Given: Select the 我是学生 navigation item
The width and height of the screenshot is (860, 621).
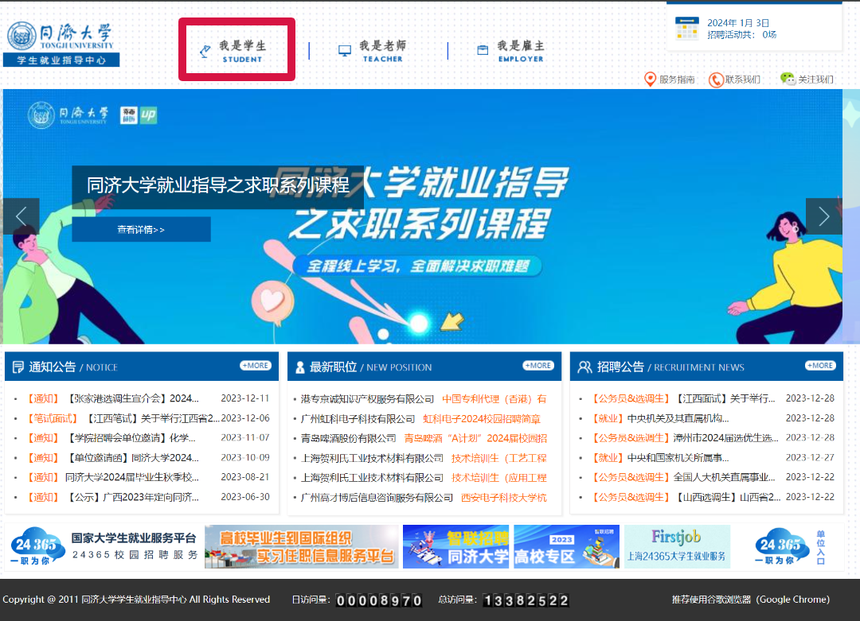Looking at the screenshot, I should coord(236,49).
